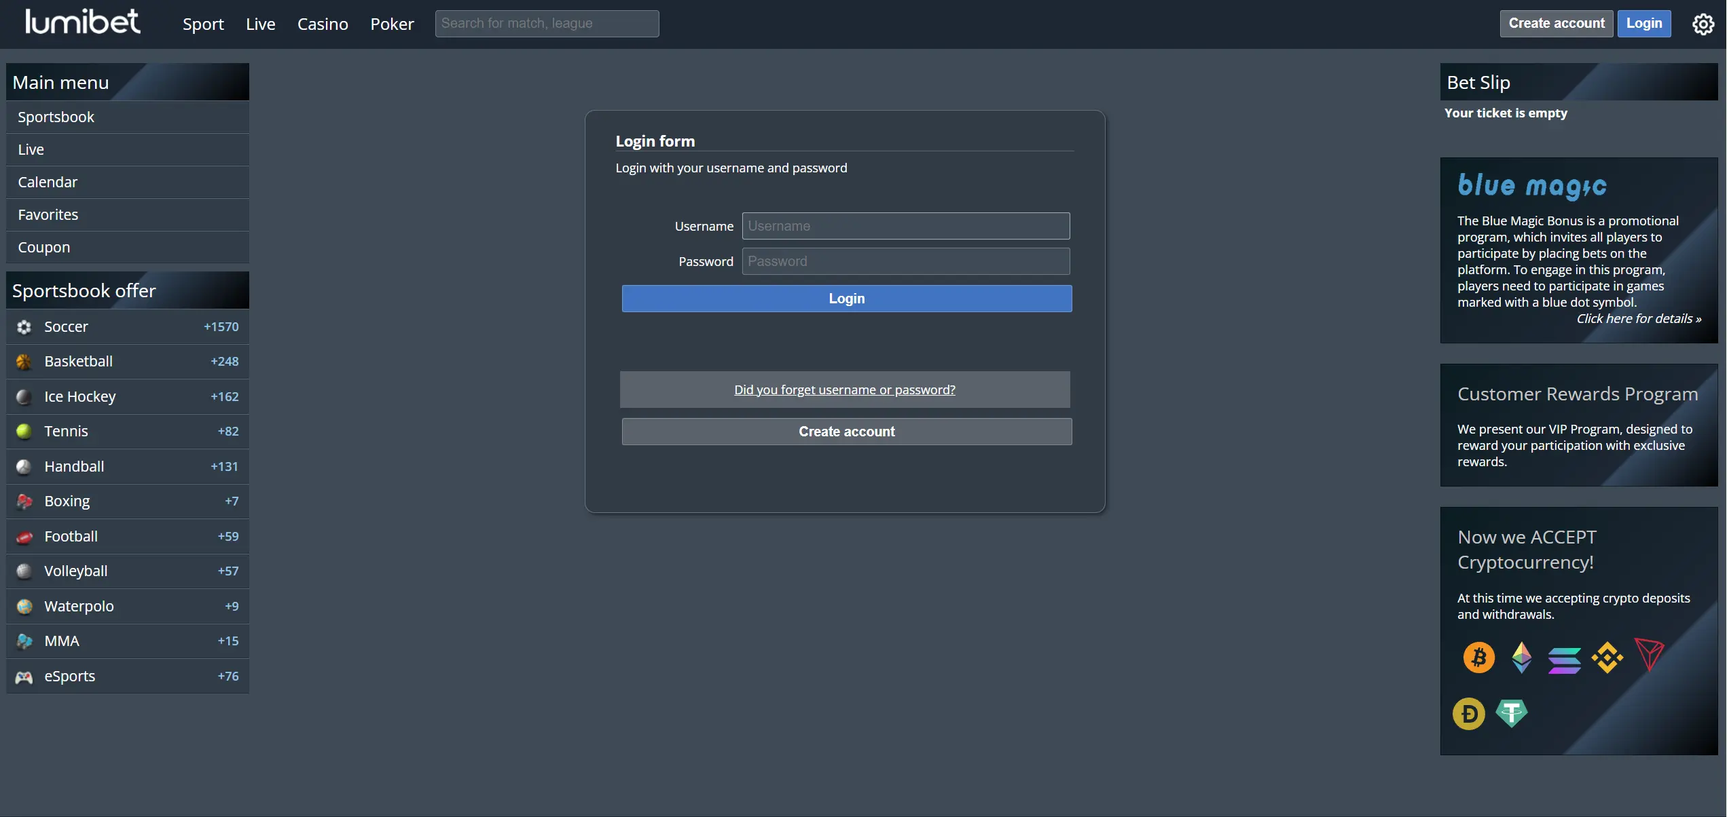This screenshot has height=817, width=1727.
Task: Open Ice Hockey via its puck icon
Action: 24,396
